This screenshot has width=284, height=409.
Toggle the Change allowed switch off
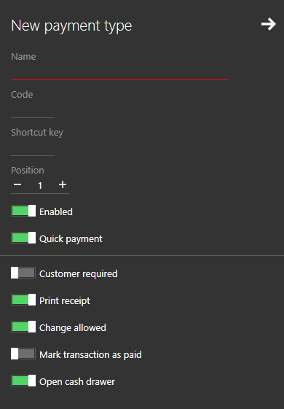pos(23,327)
